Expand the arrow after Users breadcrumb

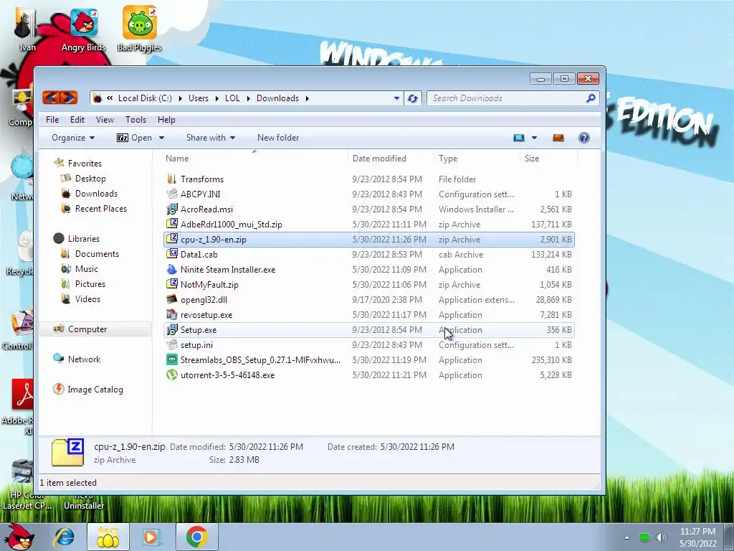216,98
